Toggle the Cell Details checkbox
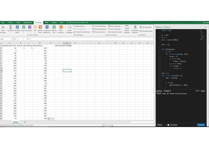This screenshot has height=148, width=209. coord(168,125)
